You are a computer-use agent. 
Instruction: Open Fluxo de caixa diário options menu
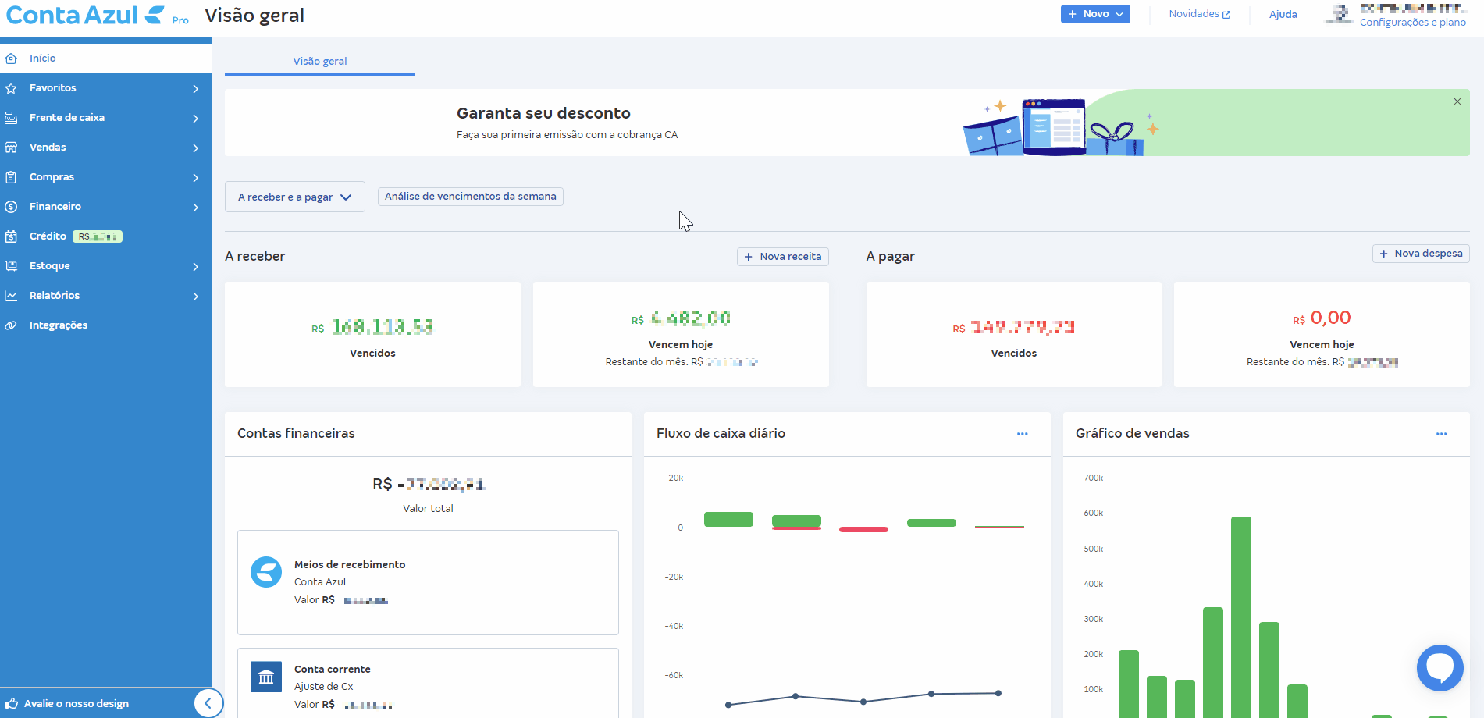coord(1022,434)
